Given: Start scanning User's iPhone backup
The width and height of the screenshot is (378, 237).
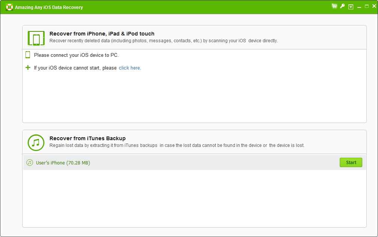Looking at the screenshot, I should click(x=351, y=163).
